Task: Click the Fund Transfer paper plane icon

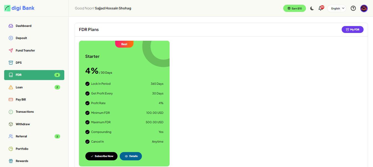Action: coord(11,50)
